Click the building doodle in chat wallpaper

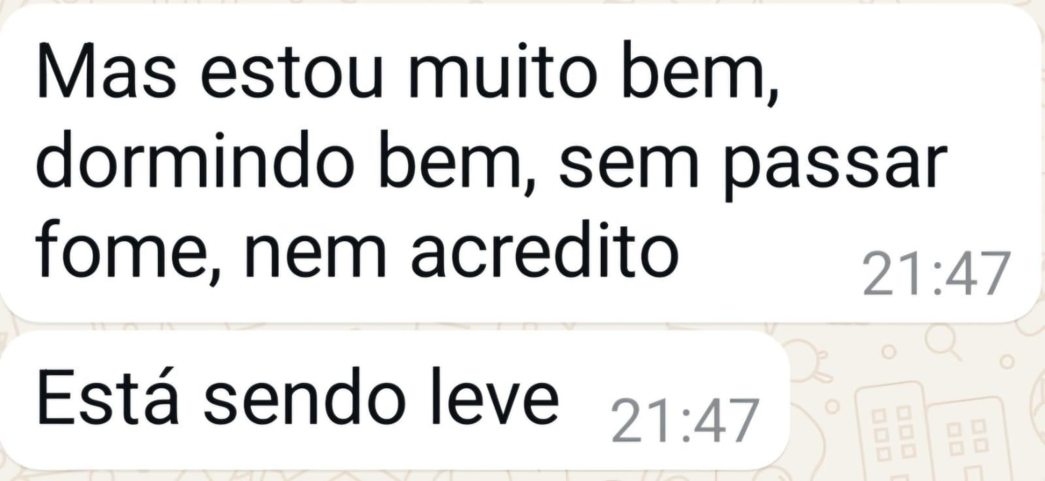point(933,431)
